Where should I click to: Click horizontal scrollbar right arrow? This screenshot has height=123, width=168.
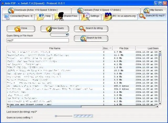tap(157, 107)
